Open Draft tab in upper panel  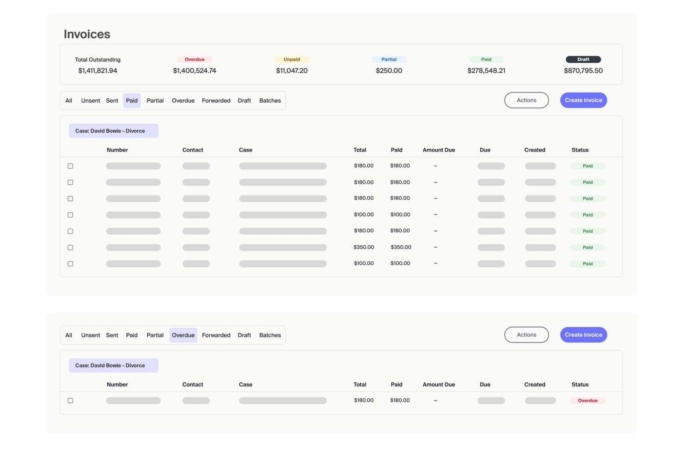(x=244, y=101)
